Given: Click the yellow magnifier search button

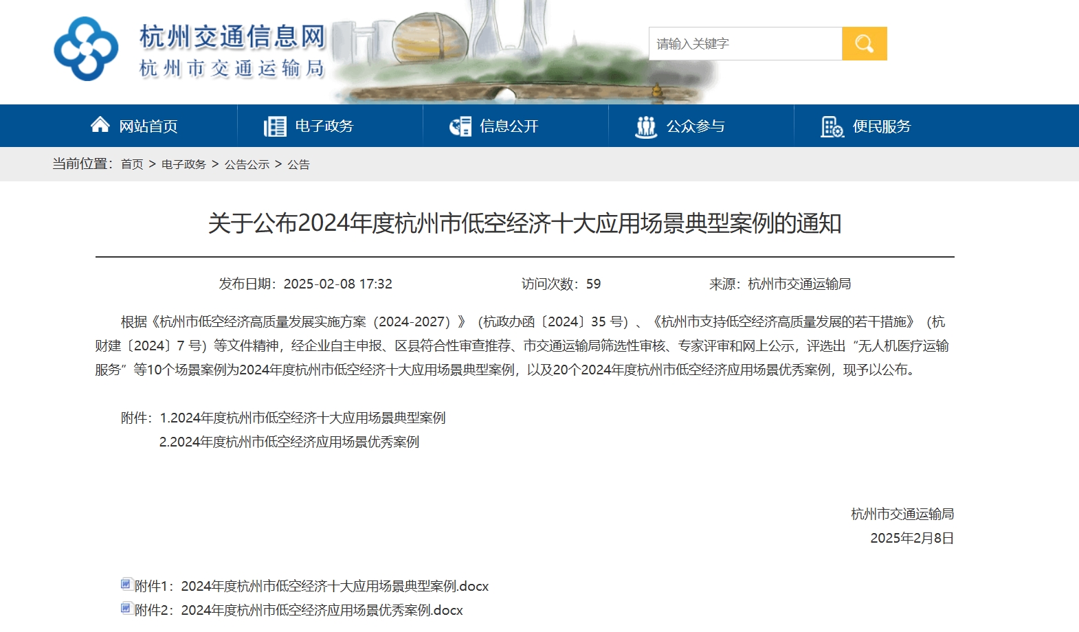Looking at the screenshot, I should pyautogui.click(x=864, y=44).
